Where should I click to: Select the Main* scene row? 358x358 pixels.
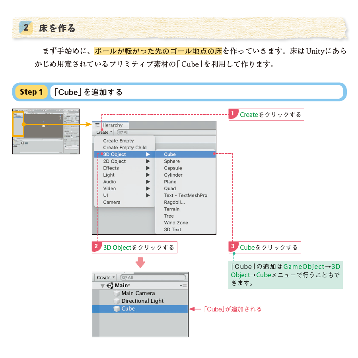(140, 285)
